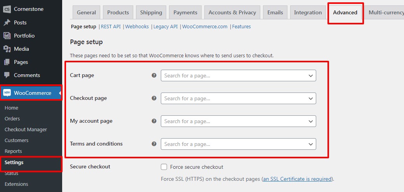Click the help icon beside Cart page
404x192 pixels.
point(154,75)
